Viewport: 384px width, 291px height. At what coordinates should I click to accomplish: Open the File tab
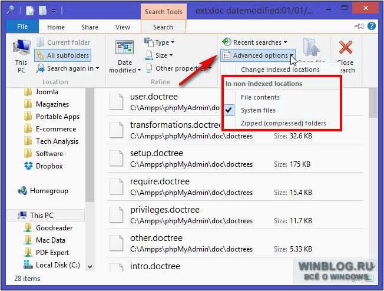(22, 27)
